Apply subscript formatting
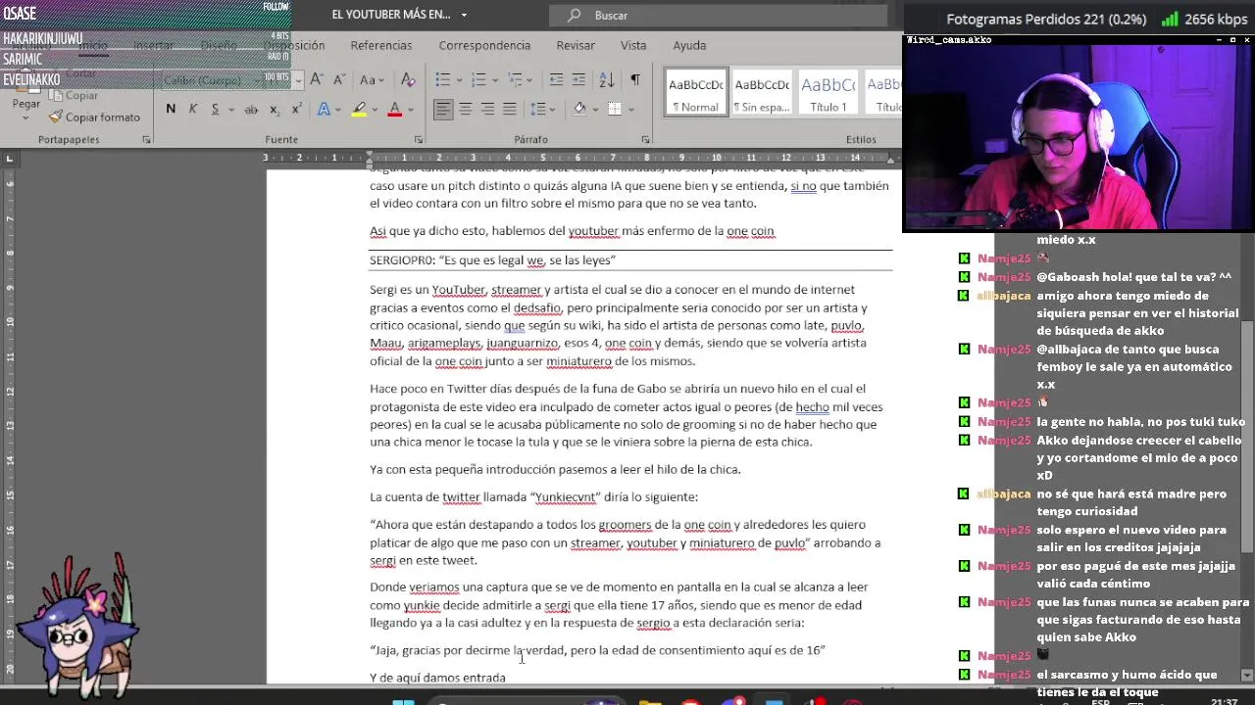 [x=274, y=109]
